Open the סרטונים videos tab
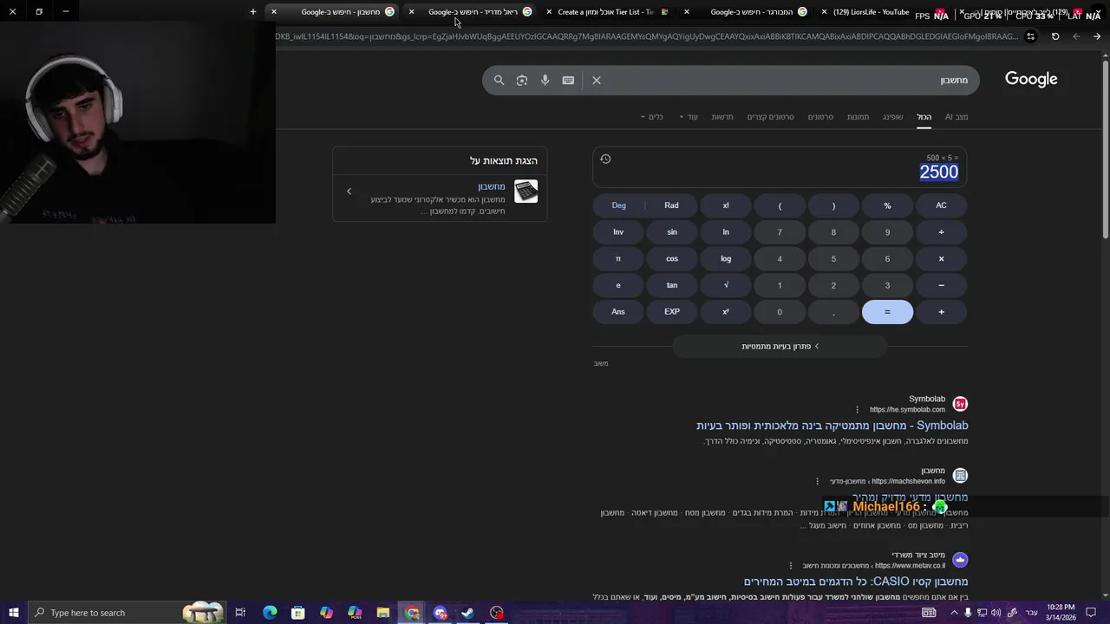 coord(820,117)
